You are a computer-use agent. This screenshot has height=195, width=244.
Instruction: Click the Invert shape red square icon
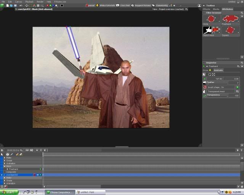click(x=205, y=87)
